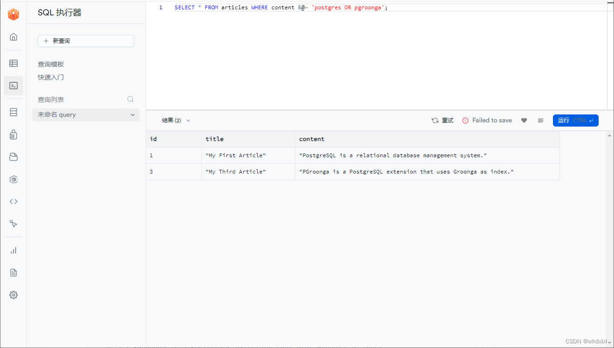Open the Database section in the sidebar

point(13,112)
